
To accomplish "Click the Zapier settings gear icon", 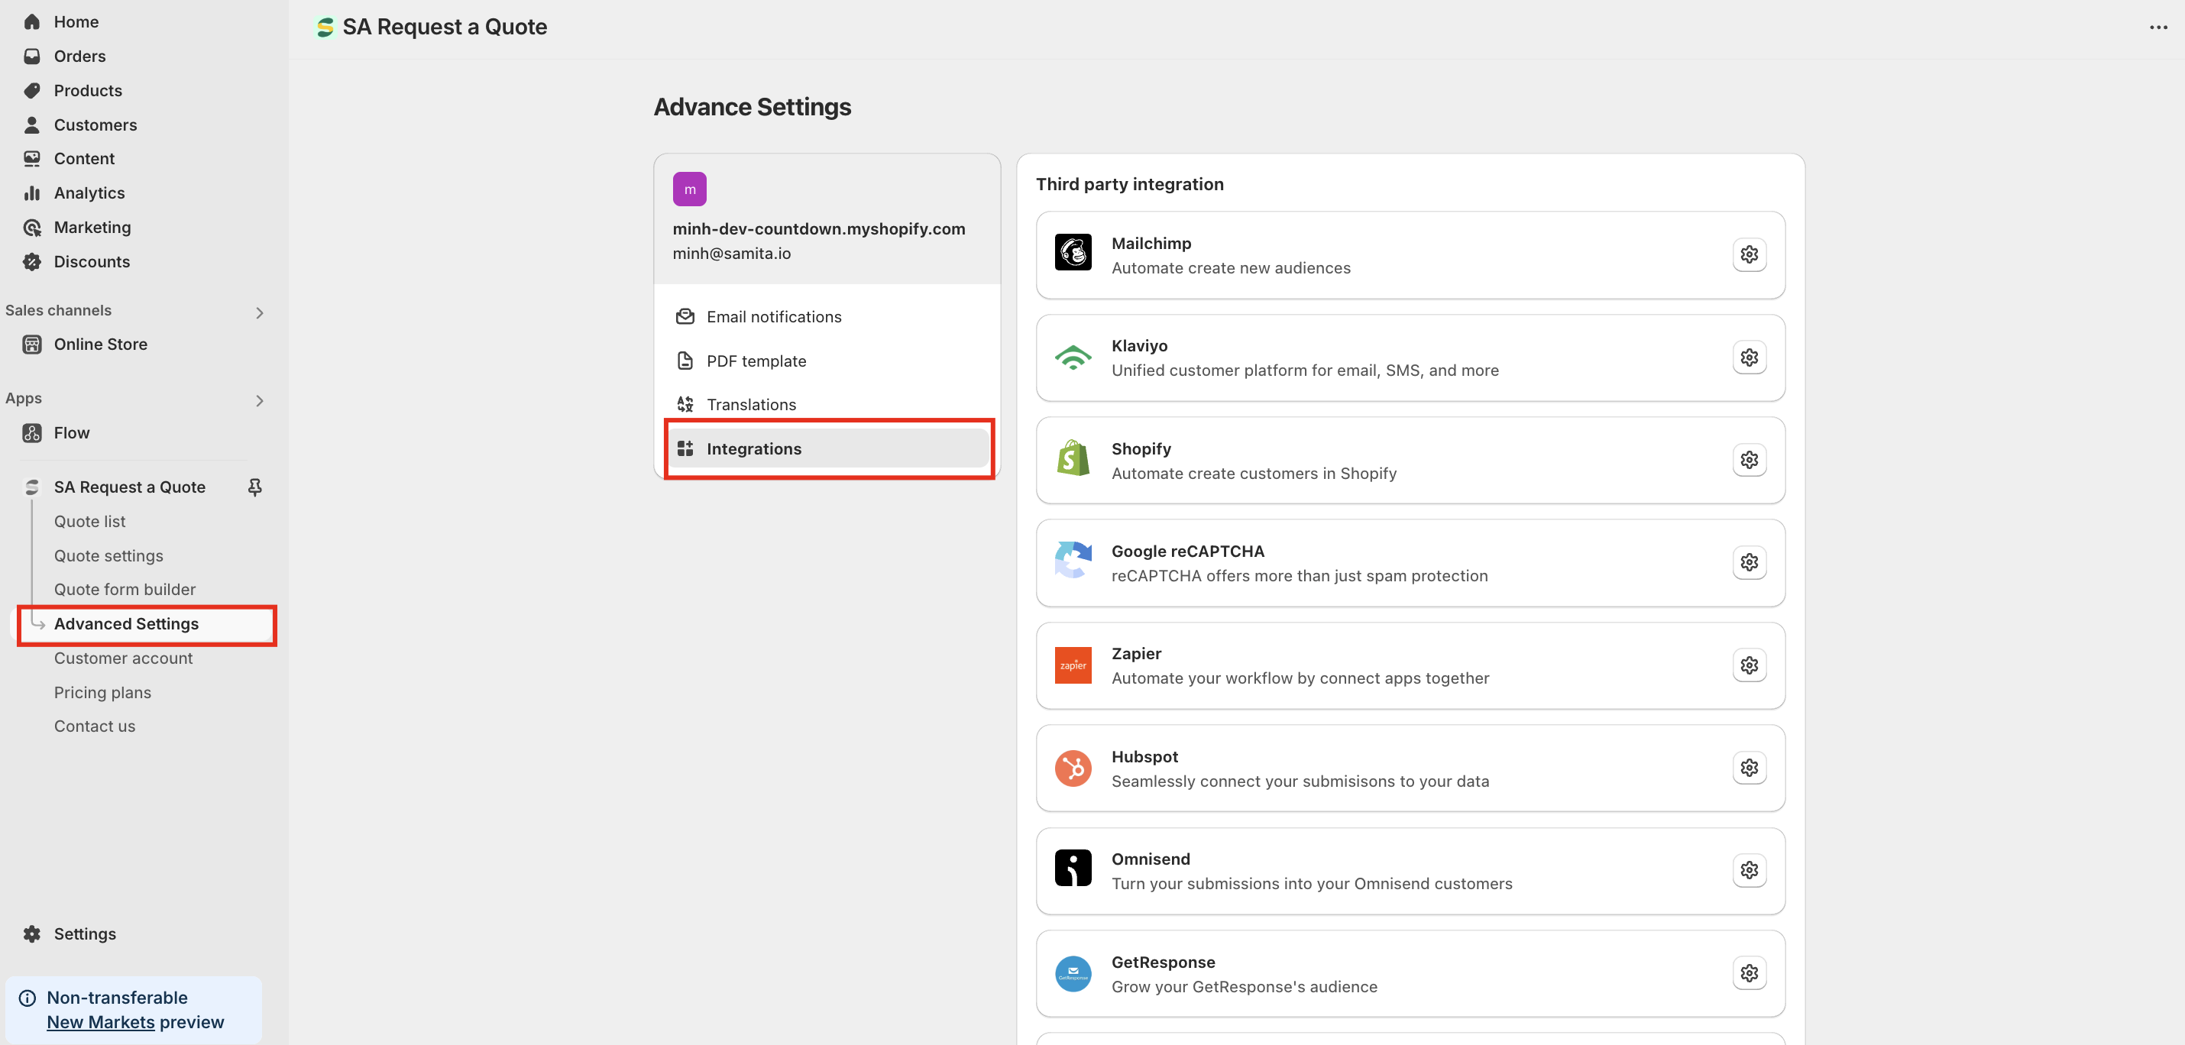I will [1748, 665].
